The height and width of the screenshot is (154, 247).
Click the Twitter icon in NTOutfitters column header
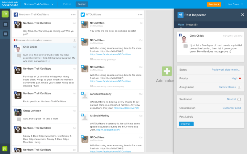[x=82, y=14]
